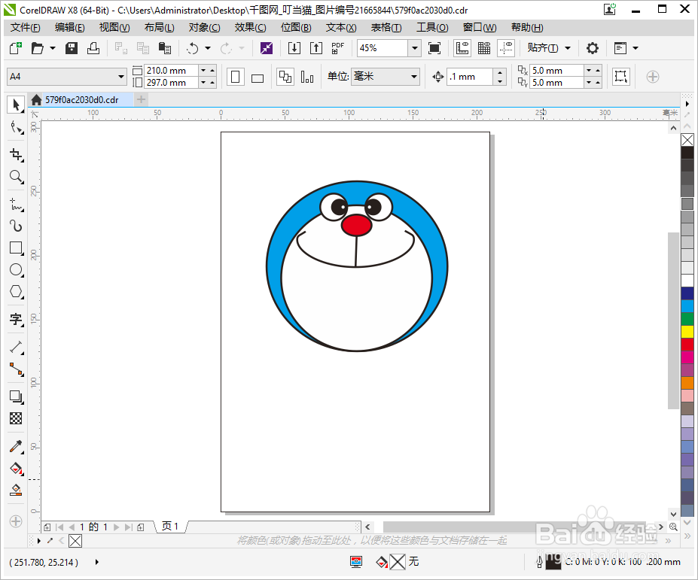Toggle All pages layout button

click(285, 77)
